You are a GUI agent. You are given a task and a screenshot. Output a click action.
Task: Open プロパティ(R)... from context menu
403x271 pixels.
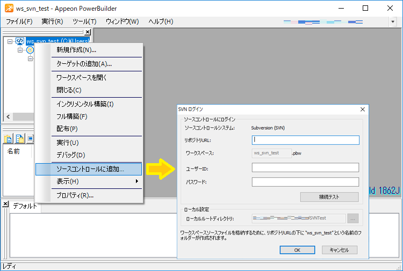coord(89,195)
